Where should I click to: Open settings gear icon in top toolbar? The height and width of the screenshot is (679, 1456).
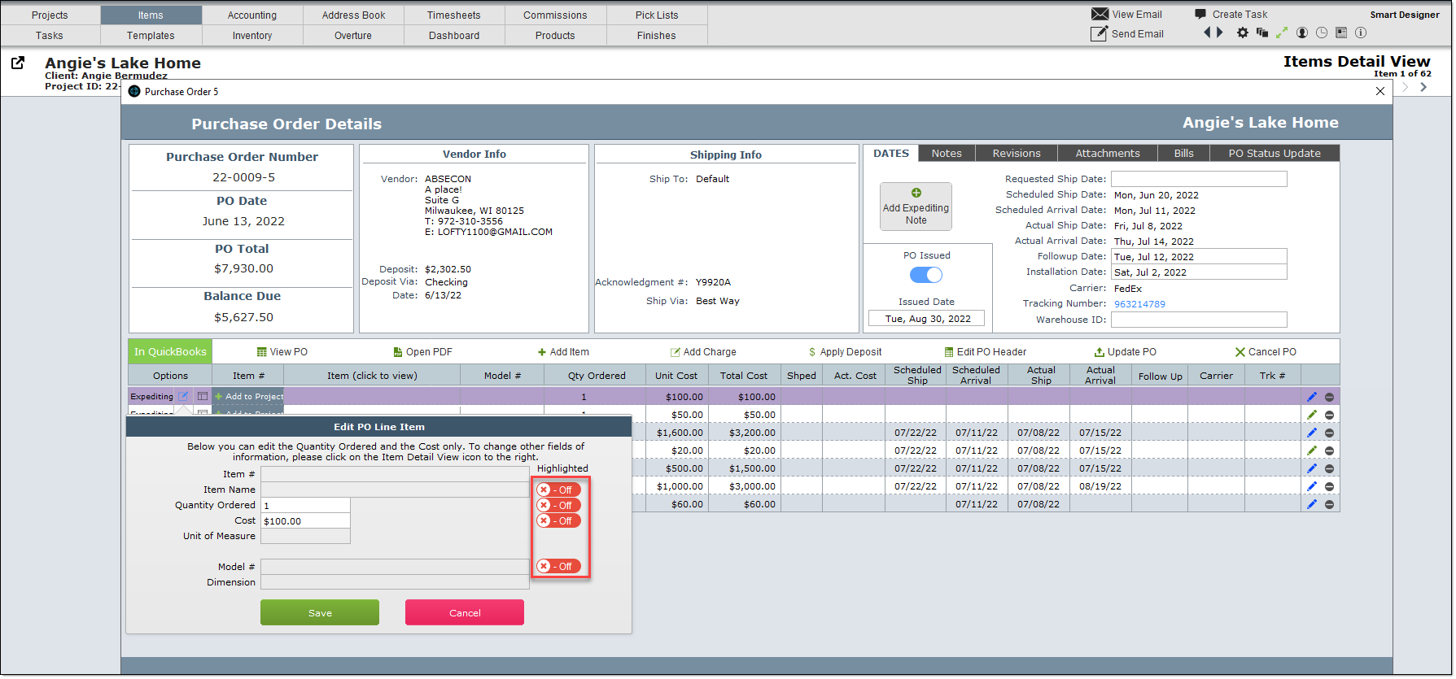click(x=1243, y=33)
